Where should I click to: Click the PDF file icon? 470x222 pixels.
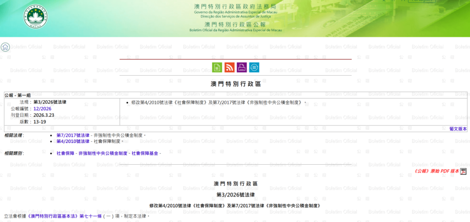463,172
